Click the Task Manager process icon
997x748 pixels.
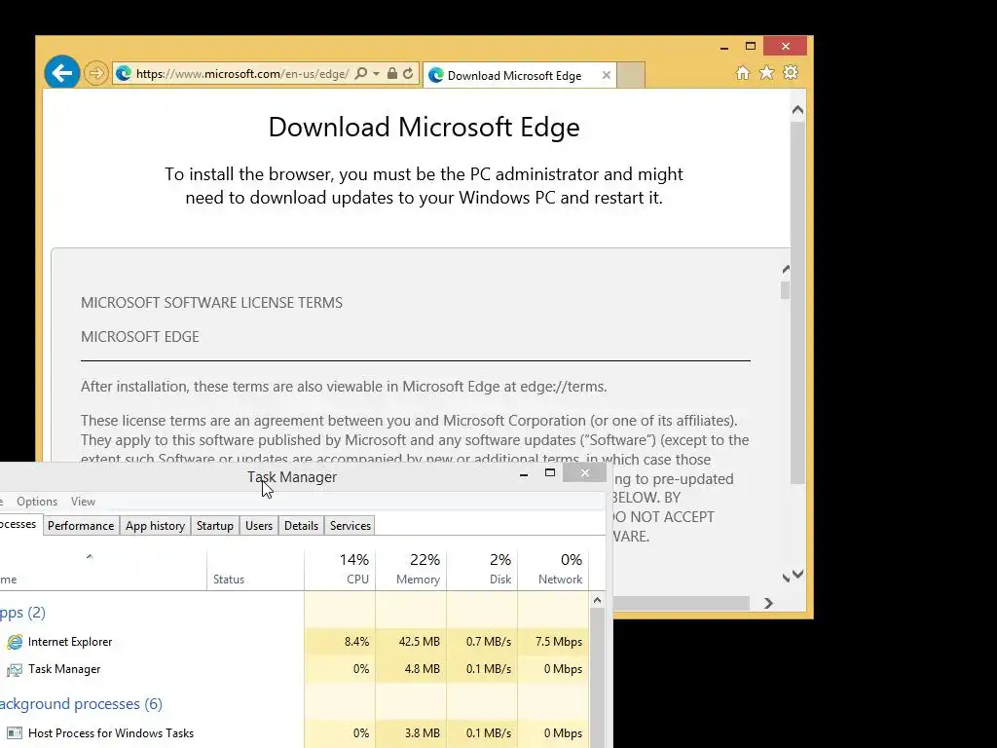tap(15, 670)
